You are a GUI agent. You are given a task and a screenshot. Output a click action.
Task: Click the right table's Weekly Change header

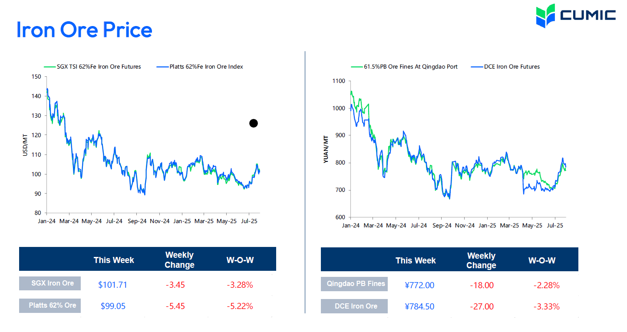pos(481,260)
